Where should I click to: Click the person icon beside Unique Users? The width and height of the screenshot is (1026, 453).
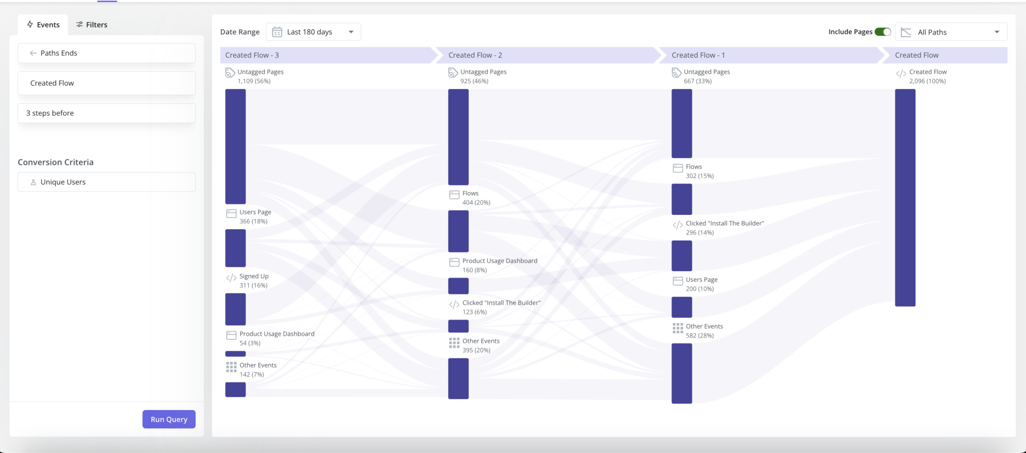click(x=33, y=181)
